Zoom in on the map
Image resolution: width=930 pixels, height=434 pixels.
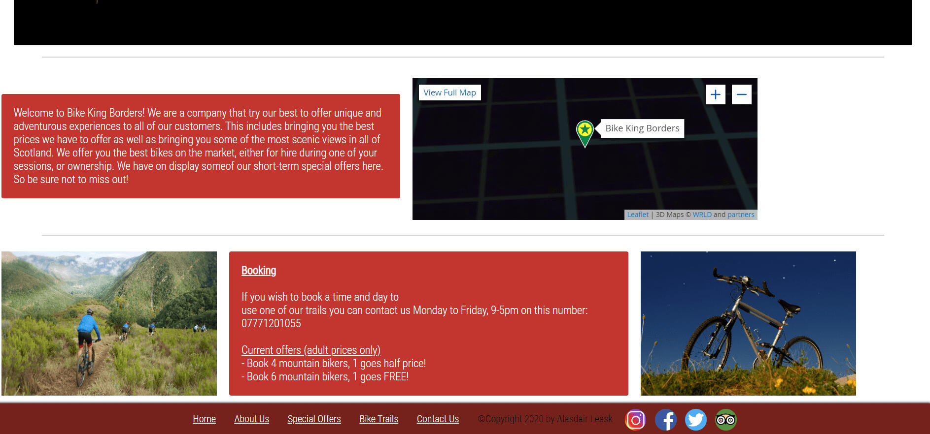(x=715, y=94)
